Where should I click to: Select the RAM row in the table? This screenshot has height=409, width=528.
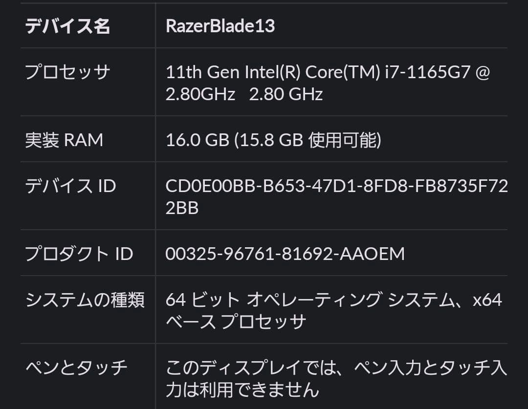[264, 140]
